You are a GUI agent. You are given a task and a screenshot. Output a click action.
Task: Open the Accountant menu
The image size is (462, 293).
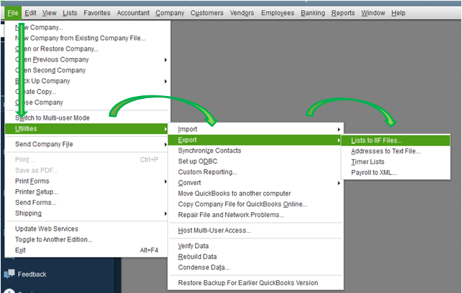tap(133, 13)
